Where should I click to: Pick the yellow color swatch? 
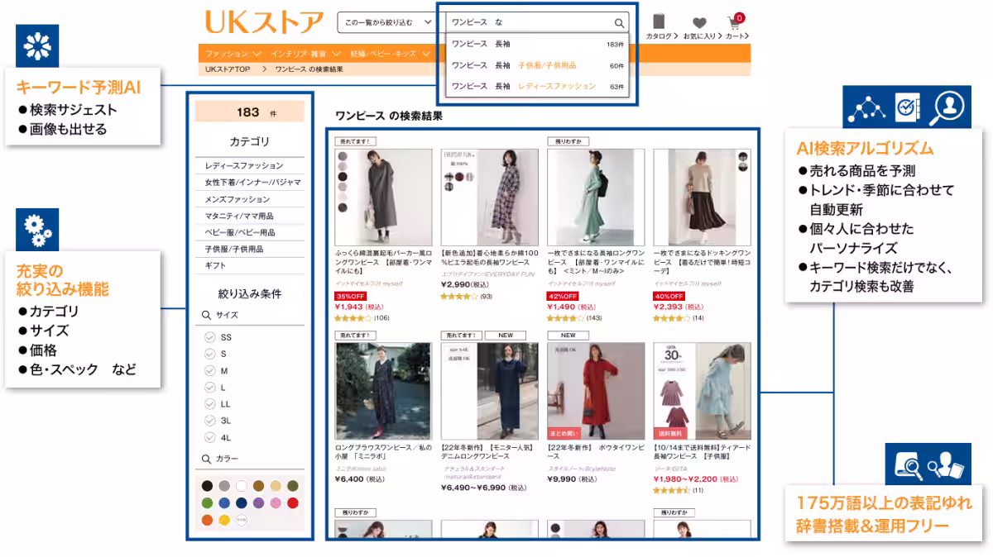[224, 520]
